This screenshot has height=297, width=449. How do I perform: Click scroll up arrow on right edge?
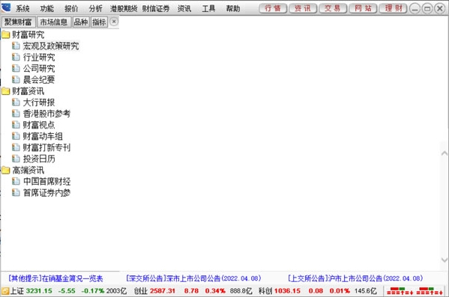pyautogui.click(x=445, y=153)
